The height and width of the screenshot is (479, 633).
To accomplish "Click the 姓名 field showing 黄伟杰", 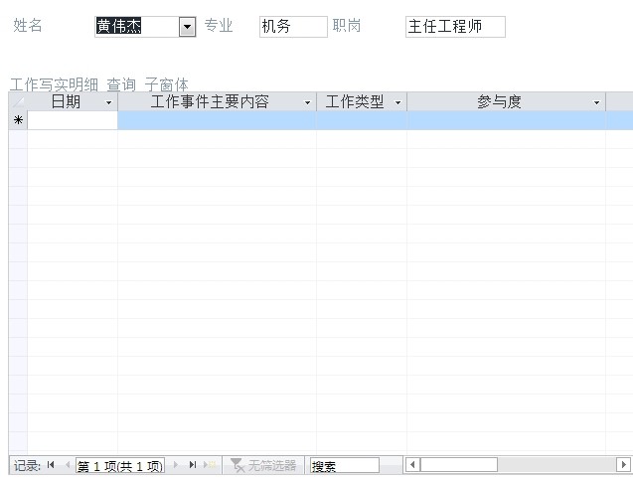I will pyautogui.click(x=136, y=27).
